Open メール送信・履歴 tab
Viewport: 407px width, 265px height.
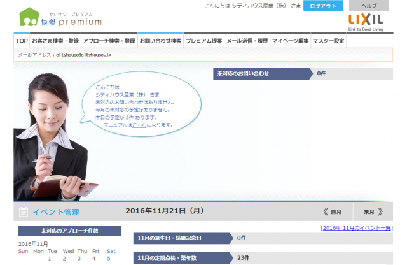click(x=247, y=41)
